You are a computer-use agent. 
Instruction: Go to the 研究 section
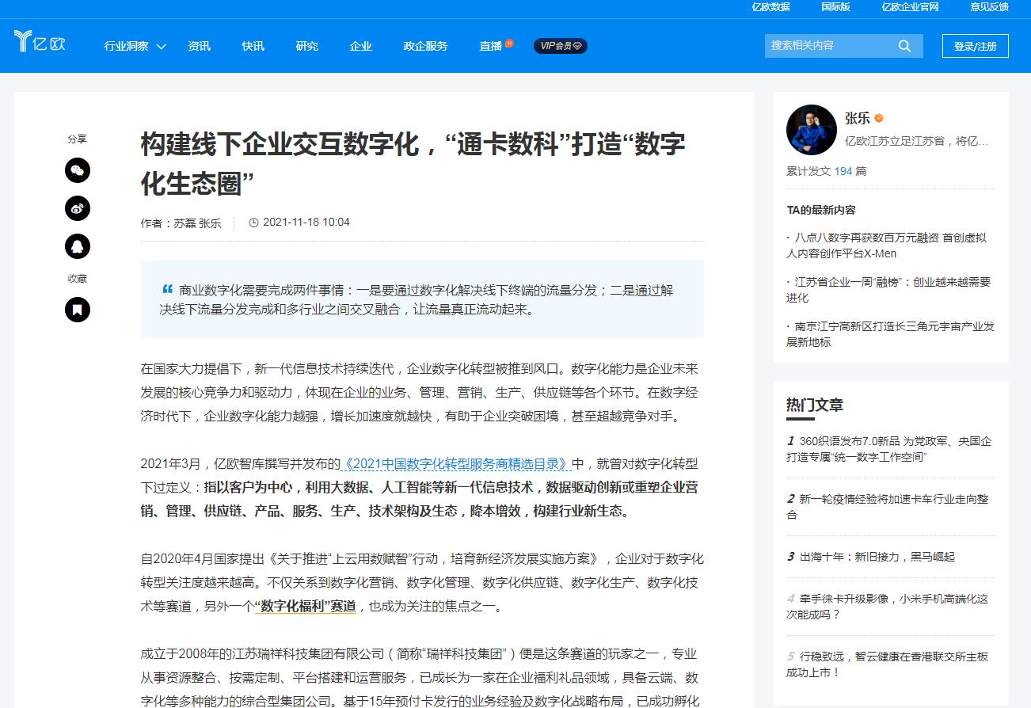click(306, 46)
